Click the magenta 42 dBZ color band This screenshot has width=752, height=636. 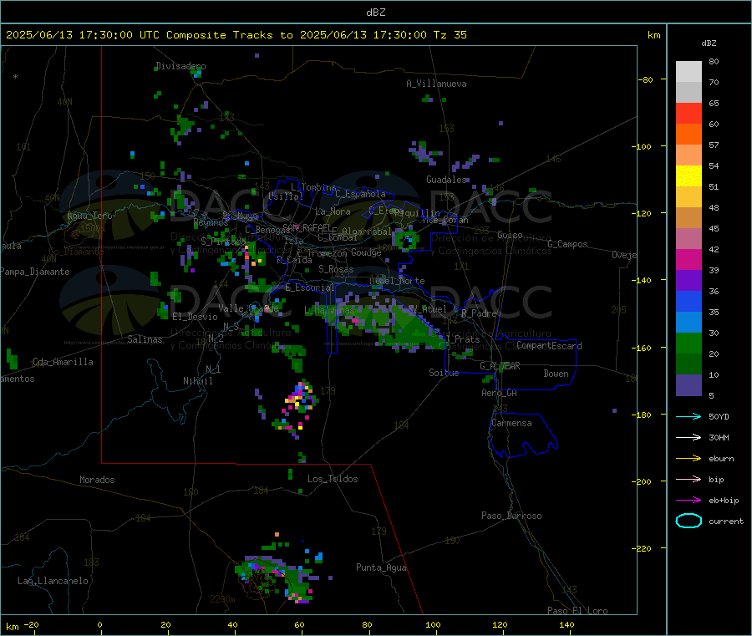click(x=688, y=259)
